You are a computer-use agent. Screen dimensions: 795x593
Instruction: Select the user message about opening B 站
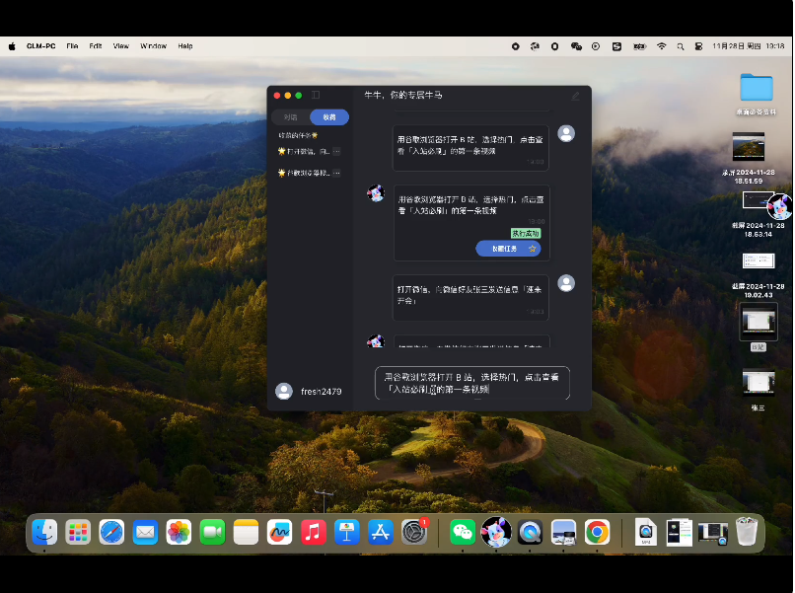pos(470,148)
